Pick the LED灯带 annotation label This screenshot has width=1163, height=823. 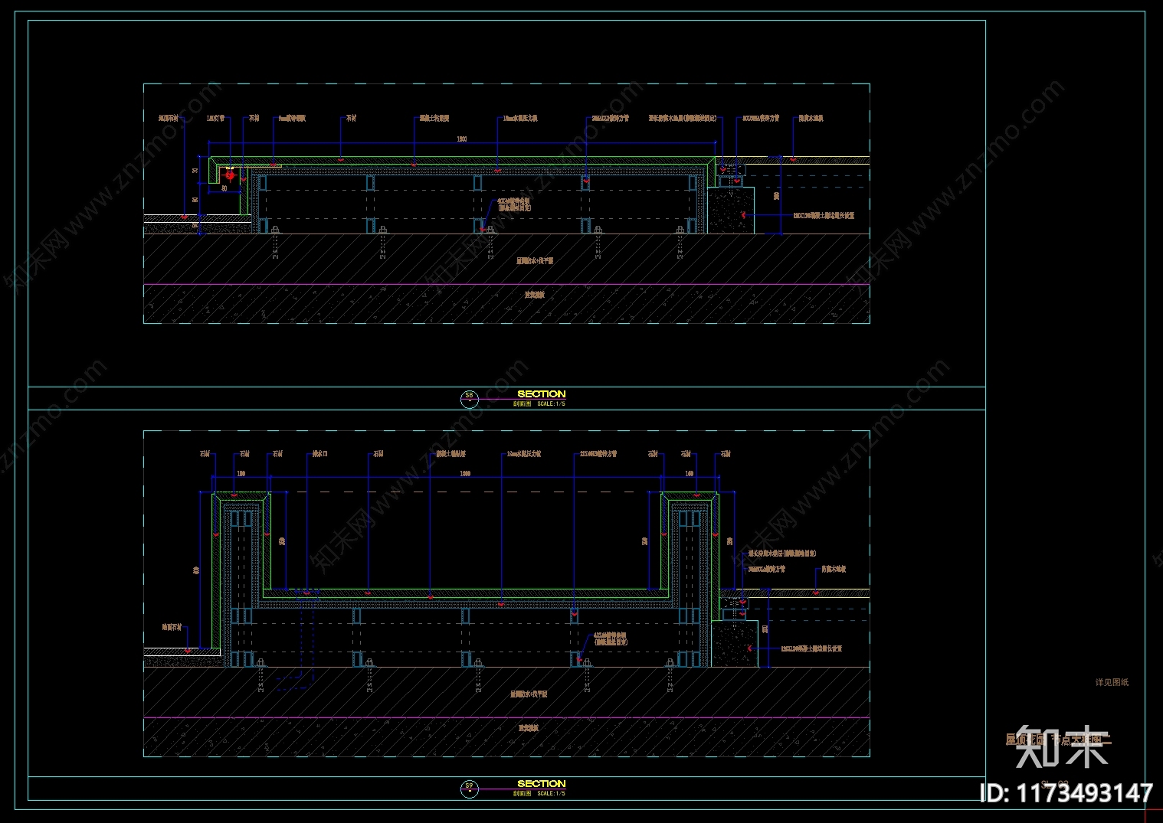216,119
